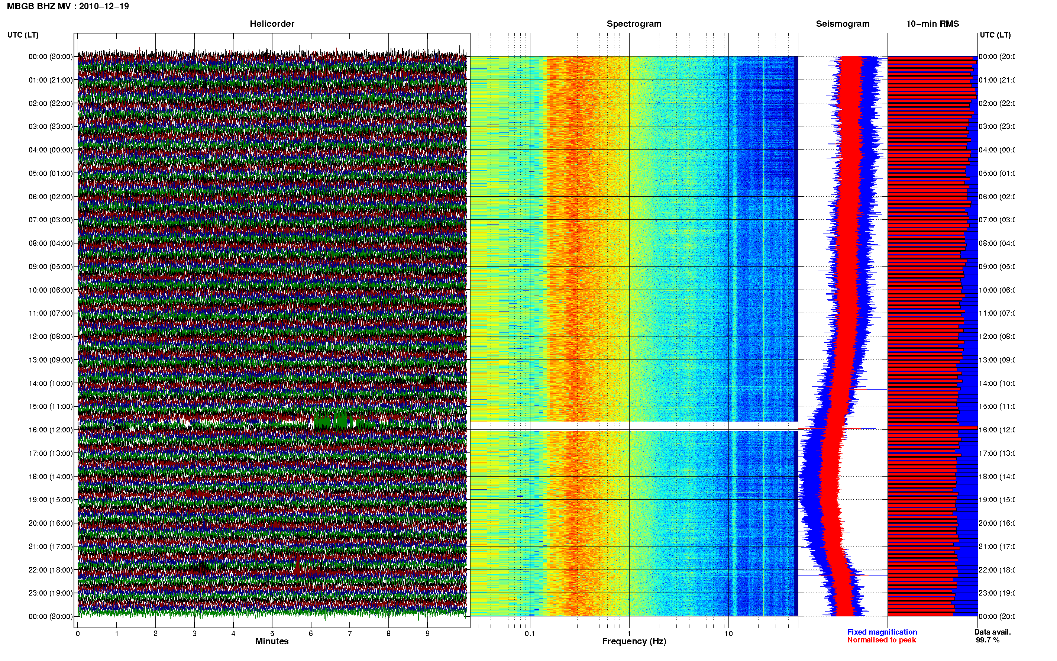Select the 'Seismogram' panel heading
Viewport: 1057px width, 661px height.
[843, 24]
